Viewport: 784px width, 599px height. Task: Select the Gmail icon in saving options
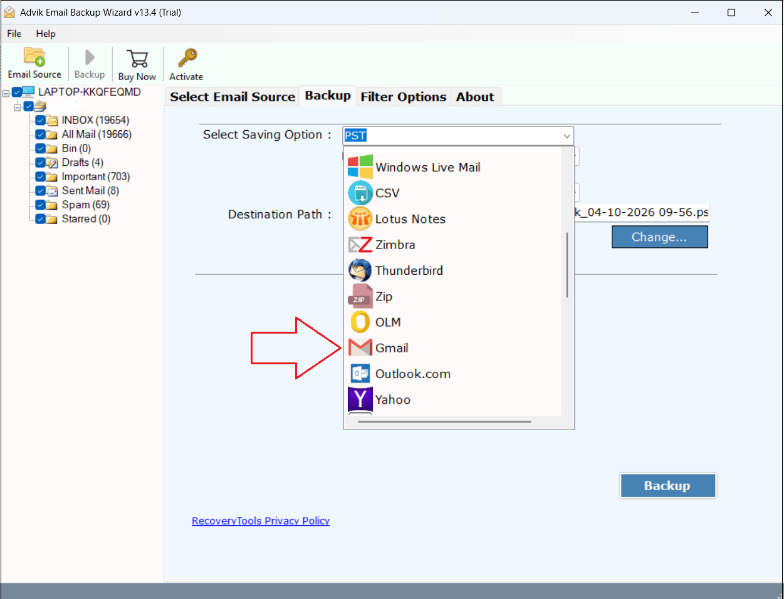(360, 348)
